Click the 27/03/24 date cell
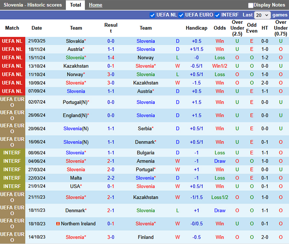289x244 pixels. 37,170
